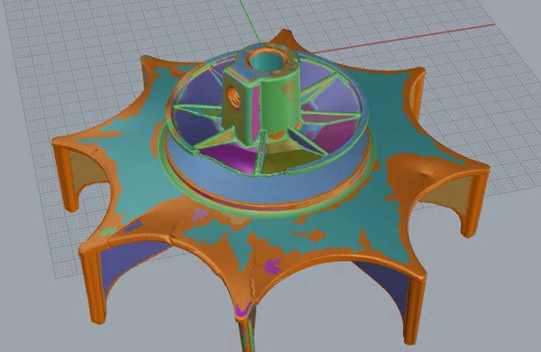Pick the magenta patch on the front flange
Image resolution: width=541 pixels, height=352 pixels.
272,266
